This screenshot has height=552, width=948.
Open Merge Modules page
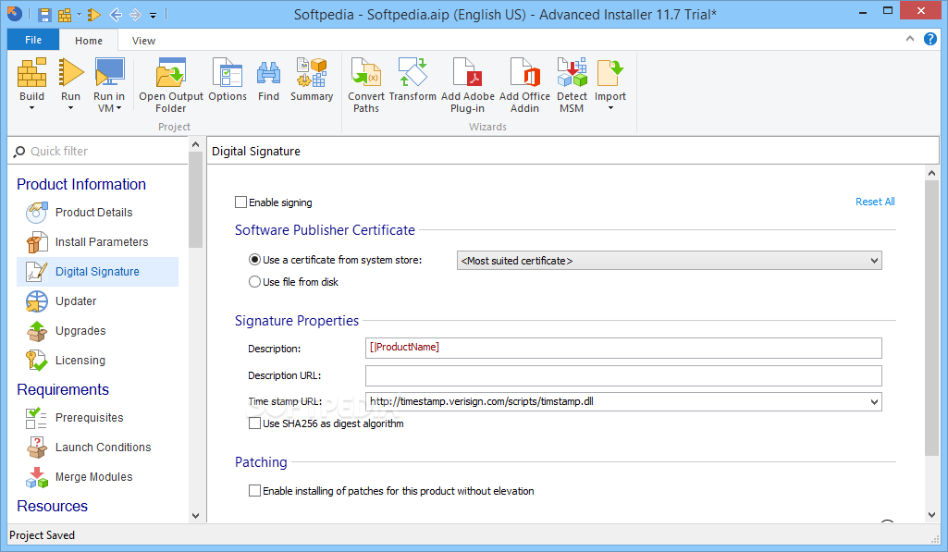pos(97,478)
